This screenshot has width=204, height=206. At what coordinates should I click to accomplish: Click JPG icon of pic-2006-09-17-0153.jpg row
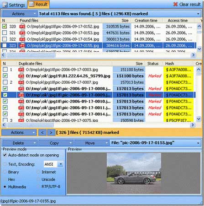(22, 33)
